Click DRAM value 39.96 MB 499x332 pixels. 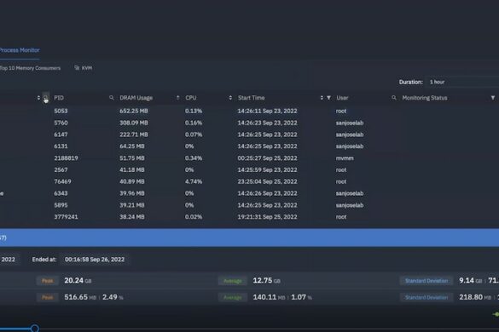132,193
